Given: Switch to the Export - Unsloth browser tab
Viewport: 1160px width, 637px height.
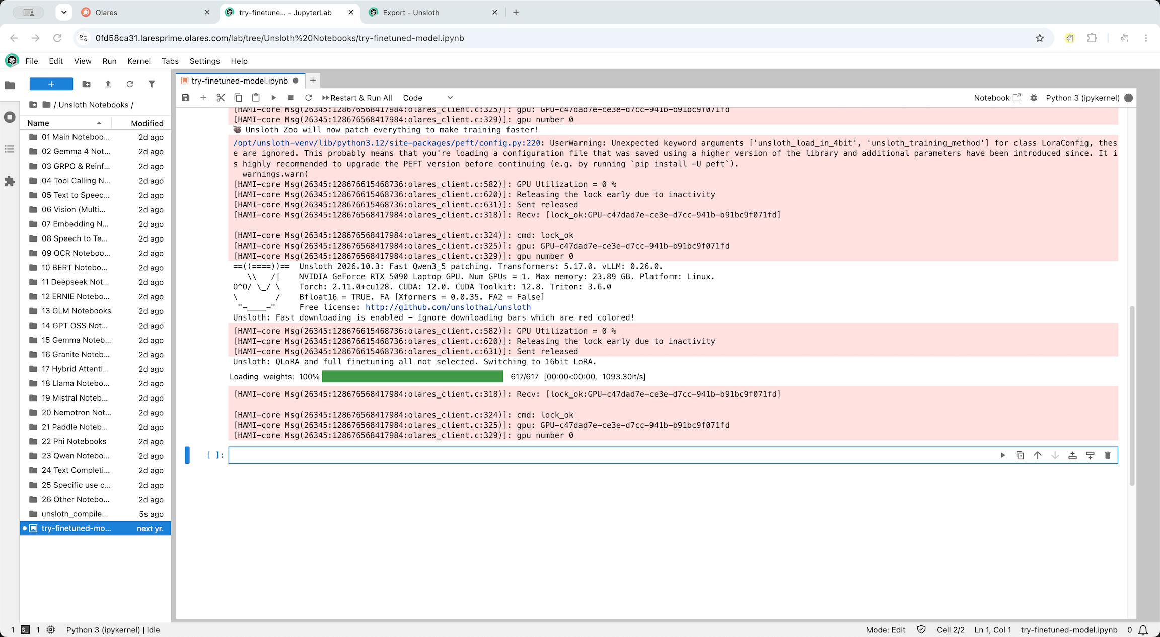Looking at the screenshot, I should pyautogui.click(x=433, y=12).
